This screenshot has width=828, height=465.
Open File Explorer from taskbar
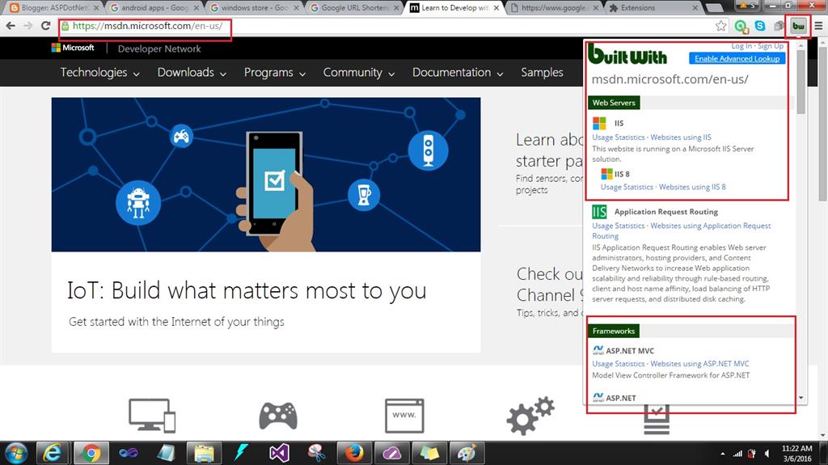click(204, 454)
